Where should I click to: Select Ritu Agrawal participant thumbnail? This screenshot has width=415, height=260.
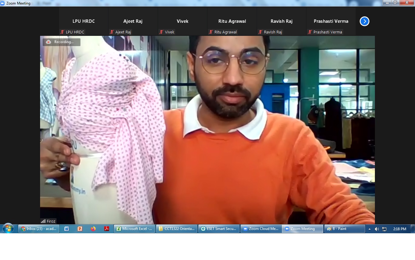tap(232, 21)
